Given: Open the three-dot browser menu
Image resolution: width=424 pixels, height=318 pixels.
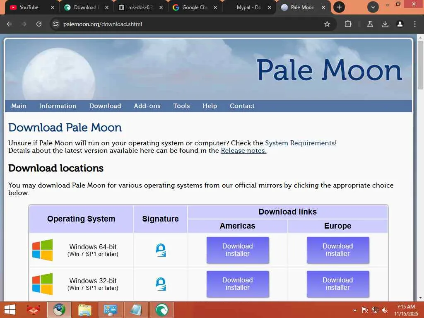Looking at the screenshot, I should pos(415,24).
